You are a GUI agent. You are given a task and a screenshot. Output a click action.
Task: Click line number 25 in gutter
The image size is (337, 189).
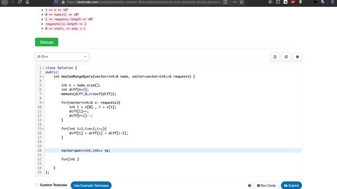pos(39,172)
